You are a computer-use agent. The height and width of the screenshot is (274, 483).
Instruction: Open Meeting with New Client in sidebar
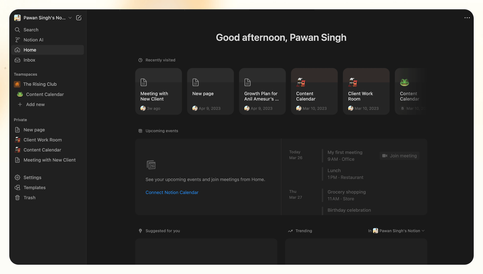[x=48, y=160]
